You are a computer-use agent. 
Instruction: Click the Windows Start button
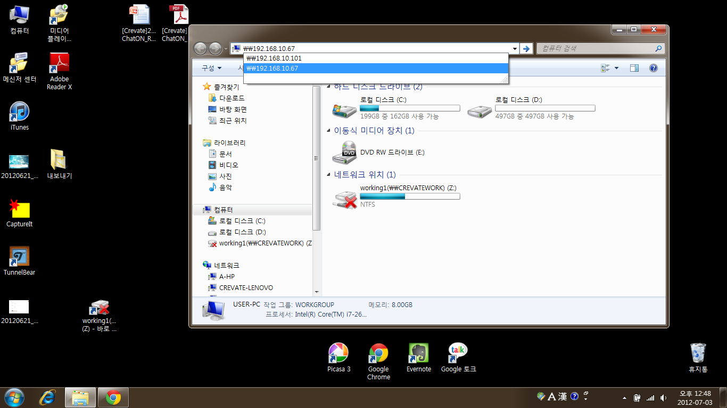click(14, 397)
